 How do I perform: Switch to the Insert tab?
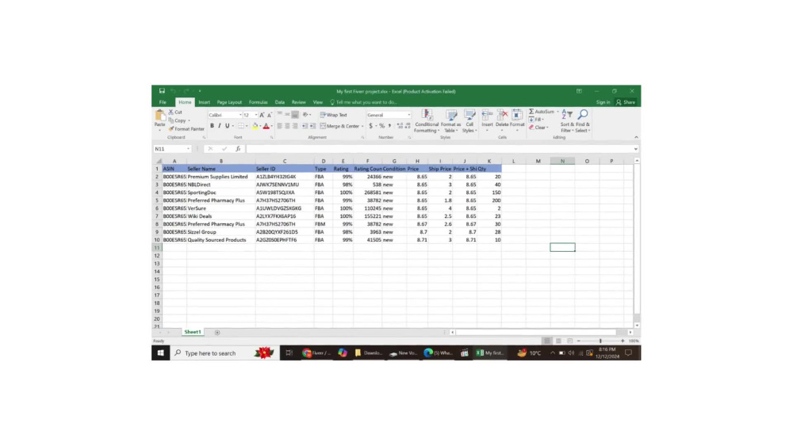pos(204,102)
